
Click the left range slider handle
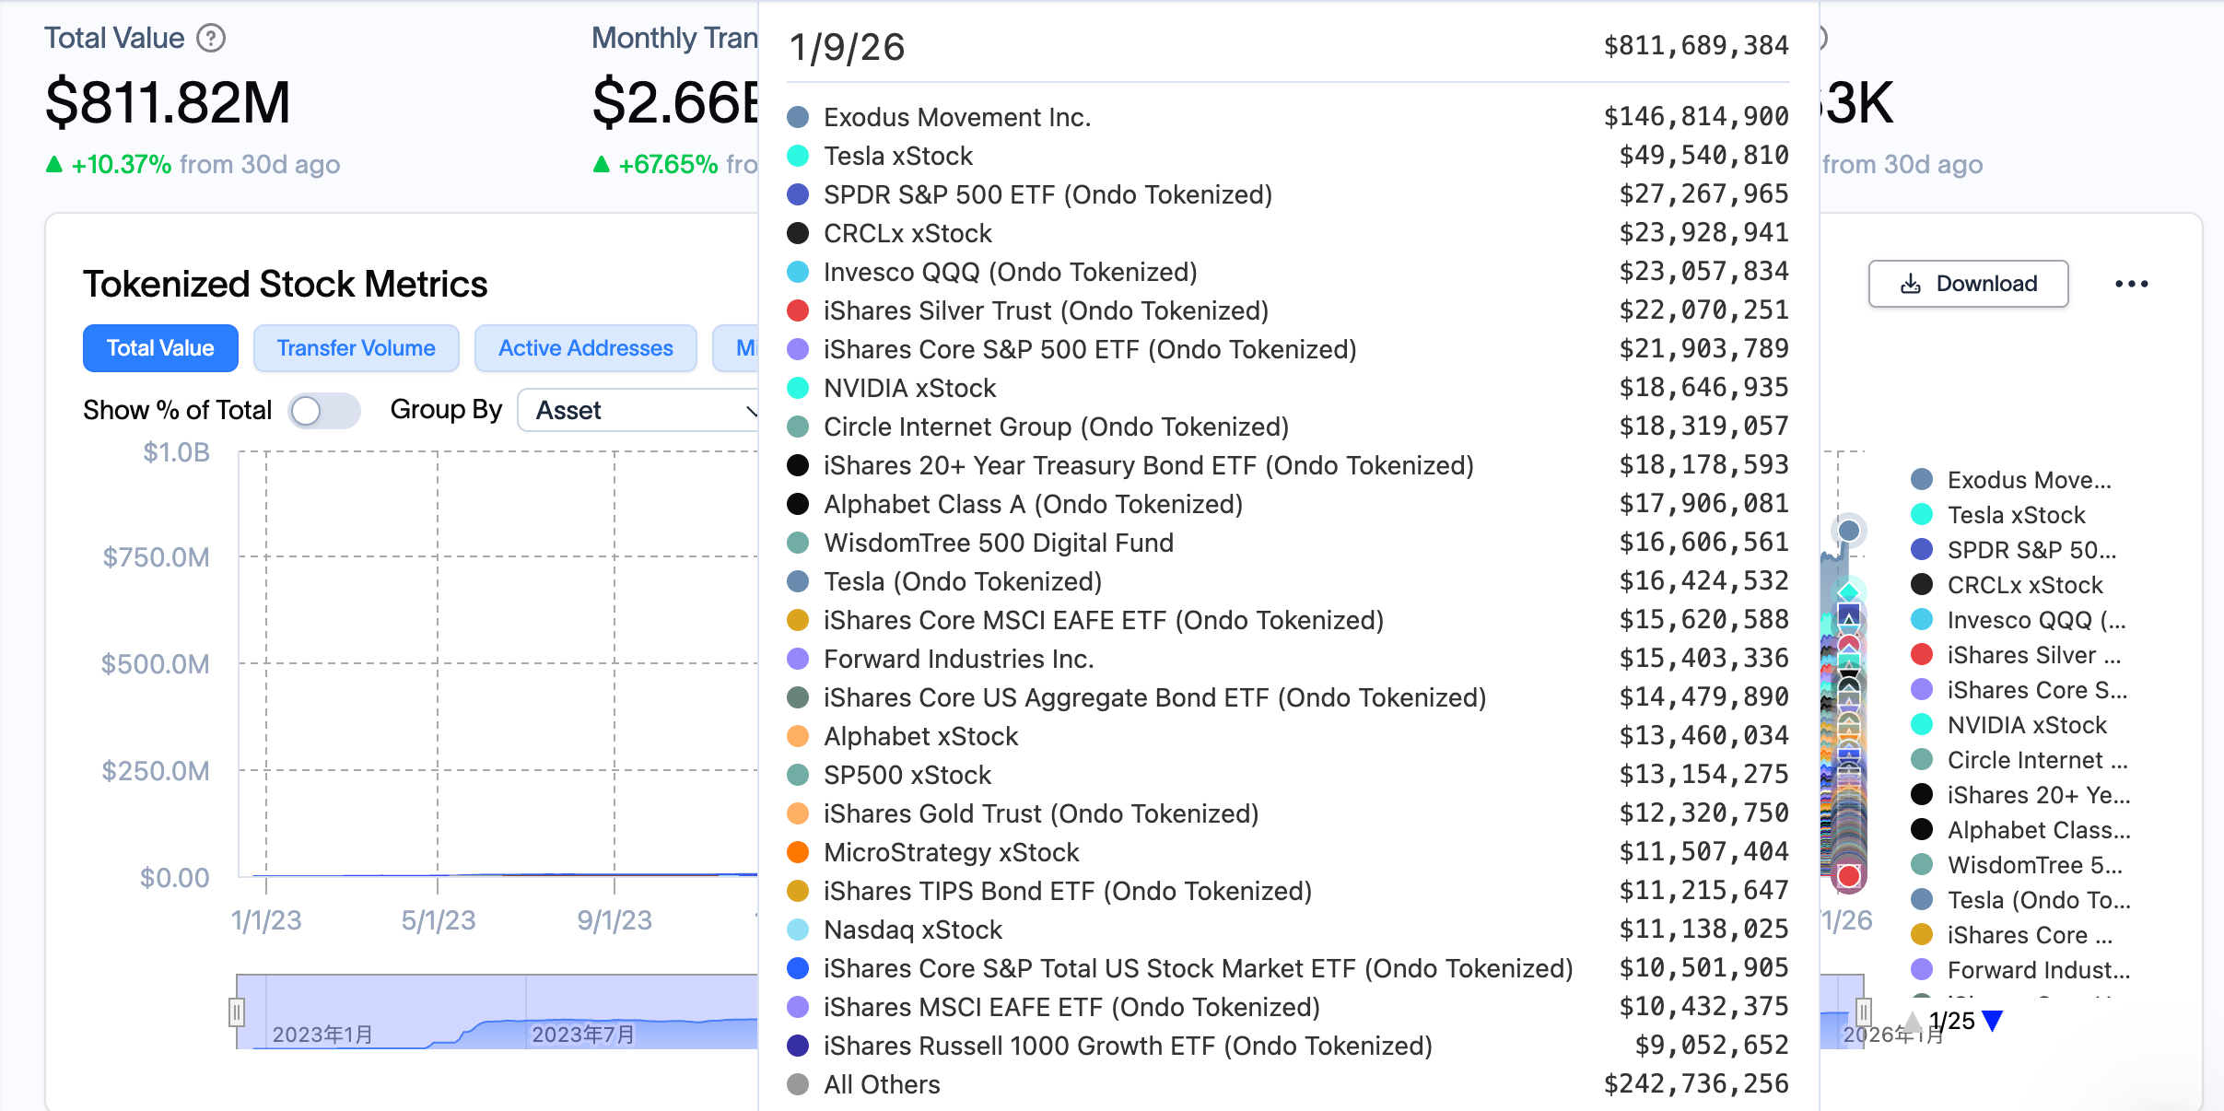(237, 1012)
